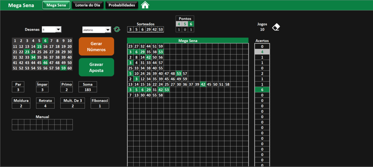The image size is (373, 167).
Task: Select number 1 in the number grid
Action: [x=15, y=41]
